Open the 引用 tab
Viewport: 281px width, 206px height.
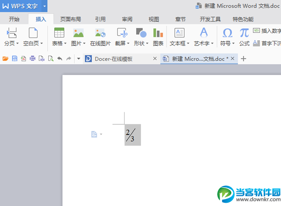tap(100, 19)
